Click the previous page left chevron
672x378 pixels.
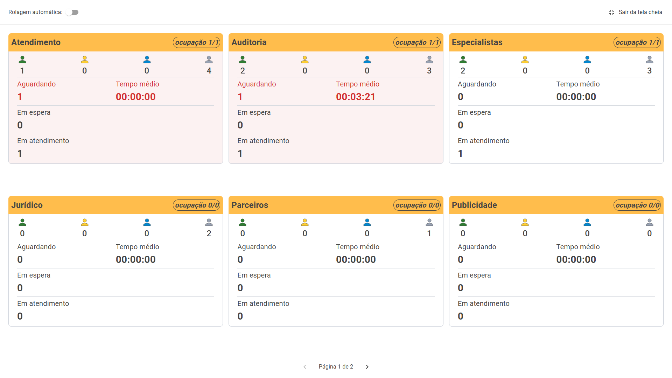tap(305, 367)
